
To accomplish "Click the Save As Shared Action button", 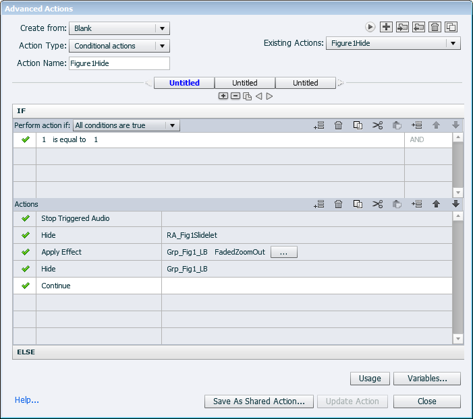I will (x=258, y=401).
